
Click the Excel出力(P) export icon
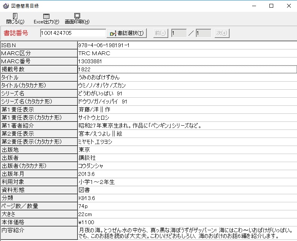[x=46, y=16]
